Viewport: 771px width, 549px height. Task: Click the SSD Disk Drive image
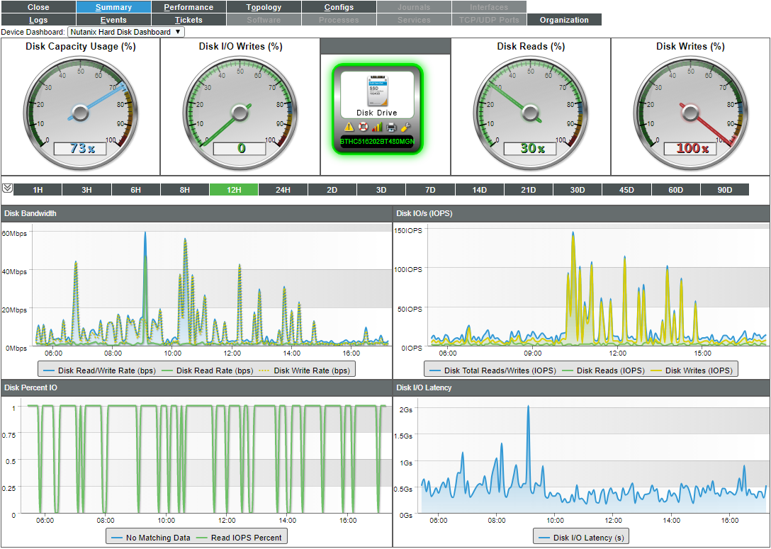click(x=378, y=91)
